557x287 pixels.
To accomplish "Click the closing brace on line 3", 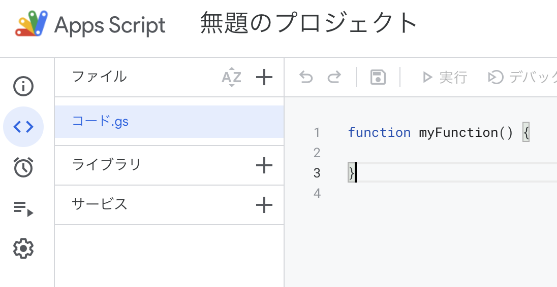I will pyautogui.click(x=352, y=173).
